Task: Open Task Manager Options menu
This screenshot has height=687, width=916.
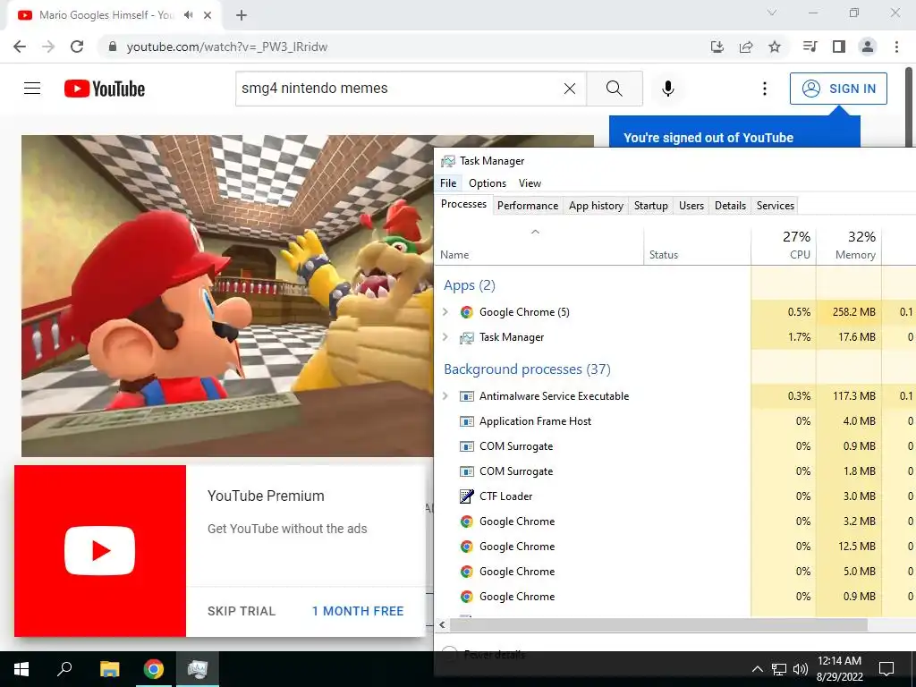Action: click(488, 182)
